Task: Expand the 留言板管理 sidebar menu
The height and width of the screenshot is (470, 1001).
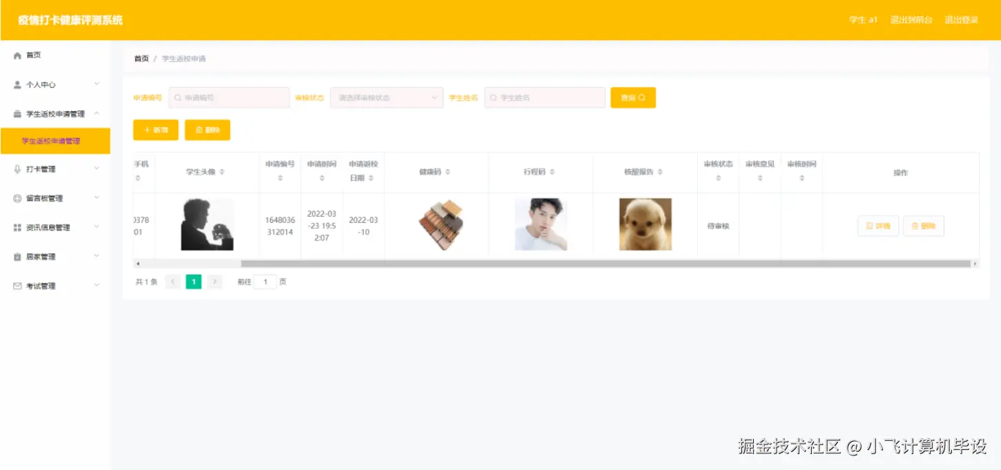Action: point(55,198)
